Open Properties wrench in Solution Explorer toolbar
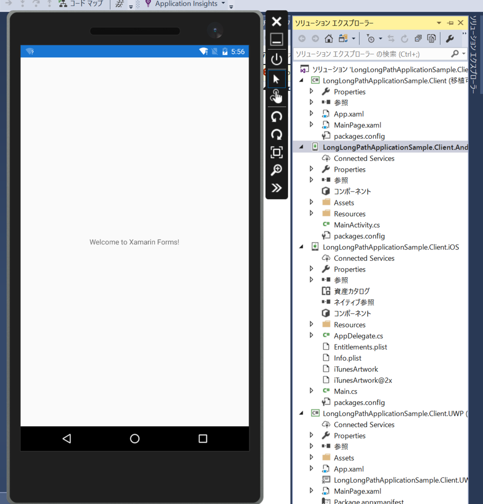Screen dimensions: 483x504 tap(450, 38)
